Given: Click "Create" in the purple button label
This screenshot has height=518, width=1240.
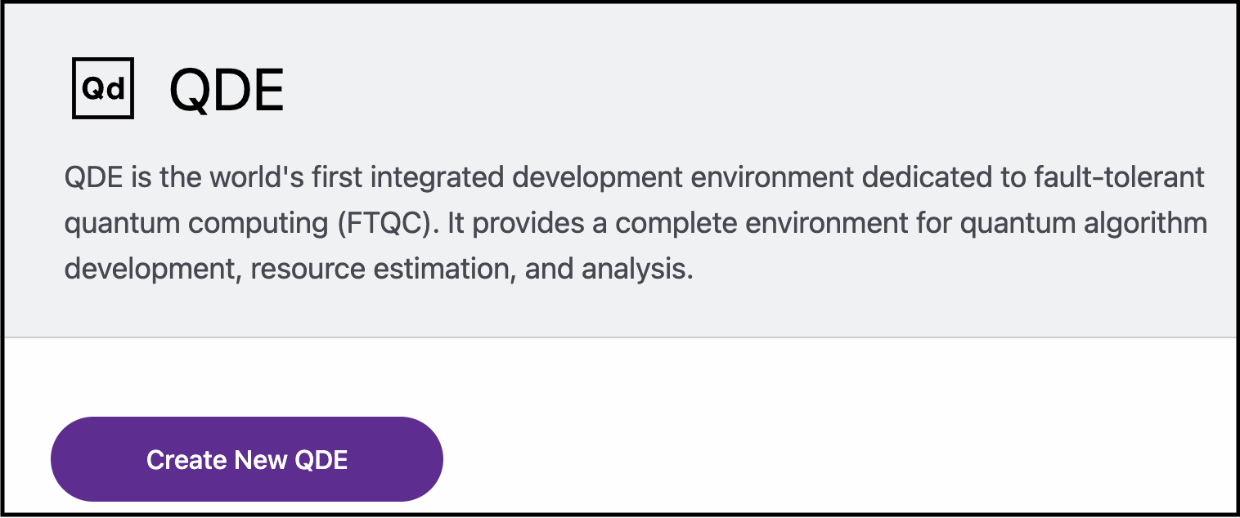Looking at the screenshot, I should pyautogui.click(x=187, y=460).
